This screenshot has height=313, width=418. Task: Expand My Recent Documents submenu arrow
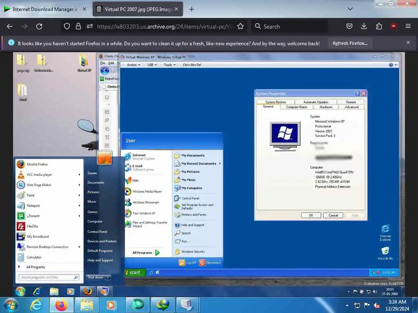pos(220,163)
